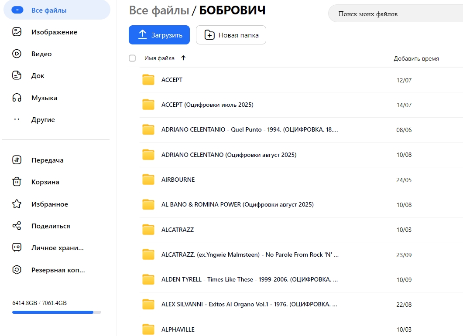Click folder icon of ACCEPT (Оцифровки июль 2025)
The width and height of the screenshot is (463, 336).
[148, 105]
